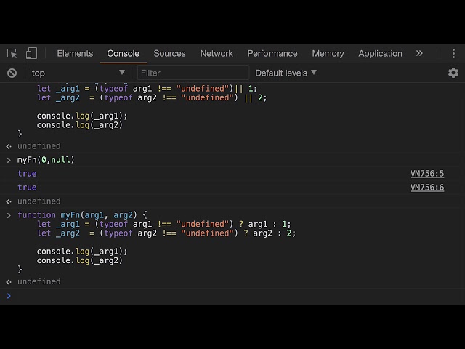Screen dimensions: 465x349
Task: Click the ternary _arg1 assignment line
Action: coord(163,224)
